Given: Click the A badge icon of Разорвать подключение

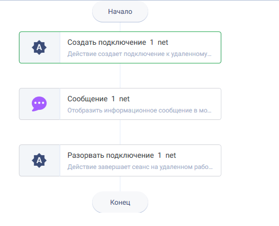Looking at the screenshot, I should point(39,160).
